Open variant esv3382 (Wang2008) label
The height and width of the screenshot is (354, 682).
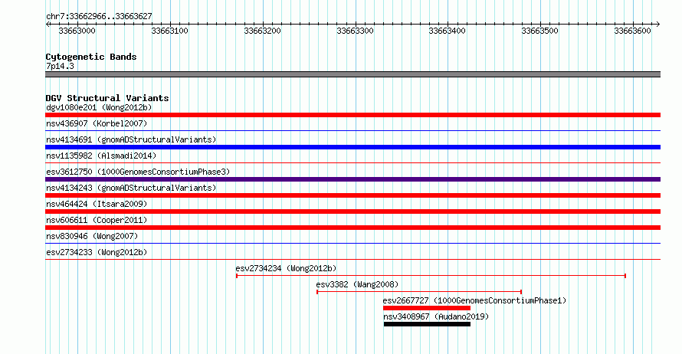click(x=358, y=284)
